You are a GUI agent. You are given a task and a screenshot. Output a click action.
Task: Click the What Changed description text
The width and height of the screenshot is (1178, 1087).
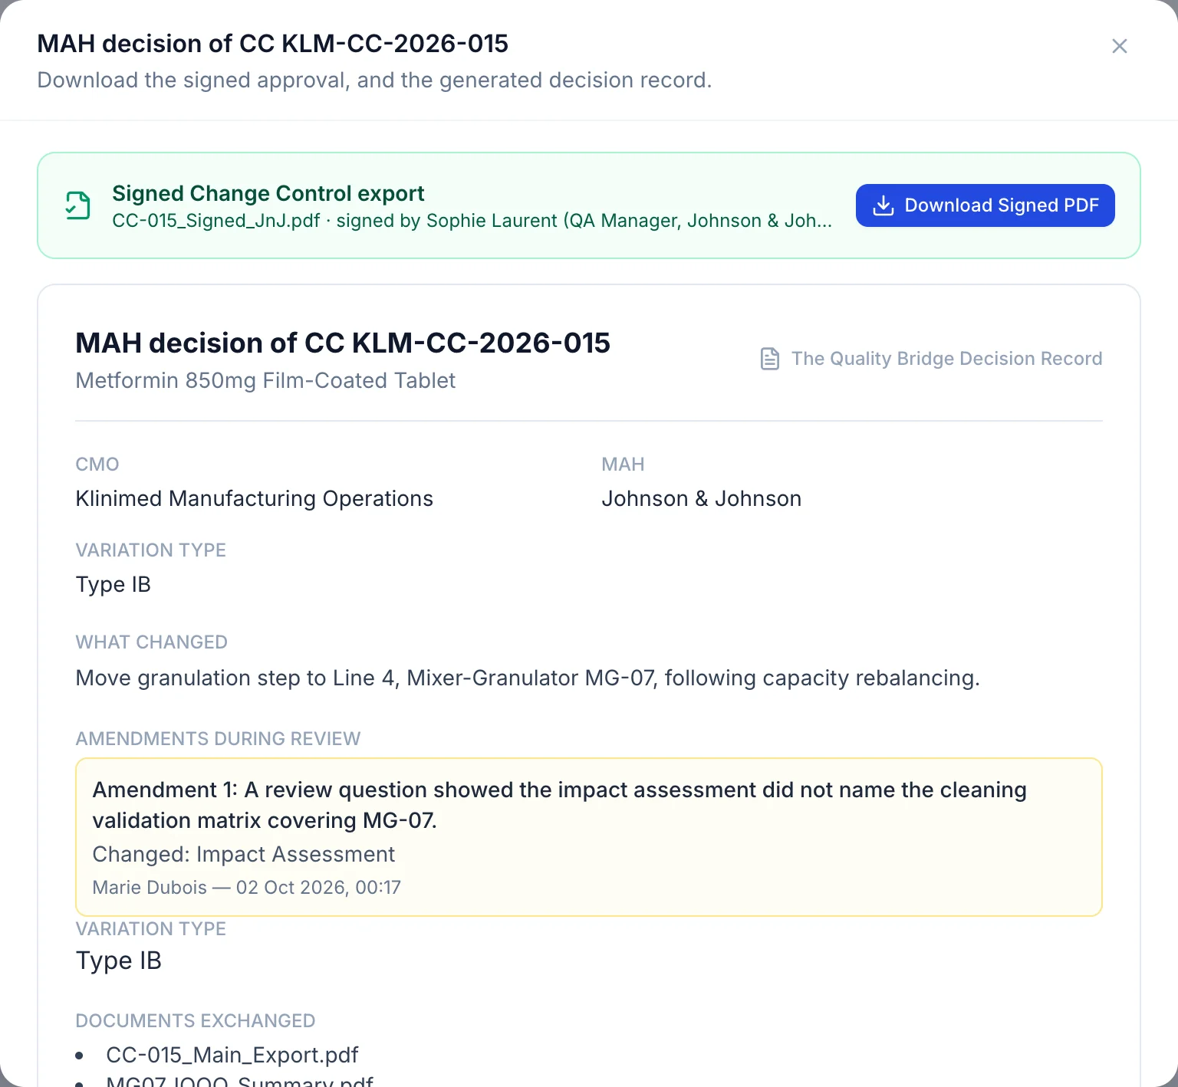528,678
